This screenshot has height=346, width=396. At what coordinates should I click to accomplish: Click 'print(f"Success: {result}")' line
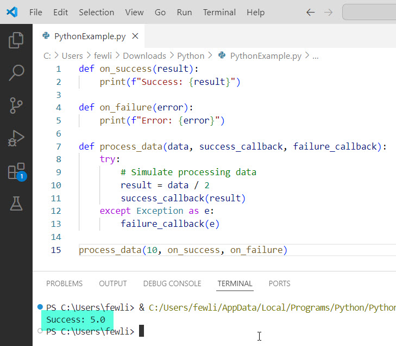(x=170, y=82)
